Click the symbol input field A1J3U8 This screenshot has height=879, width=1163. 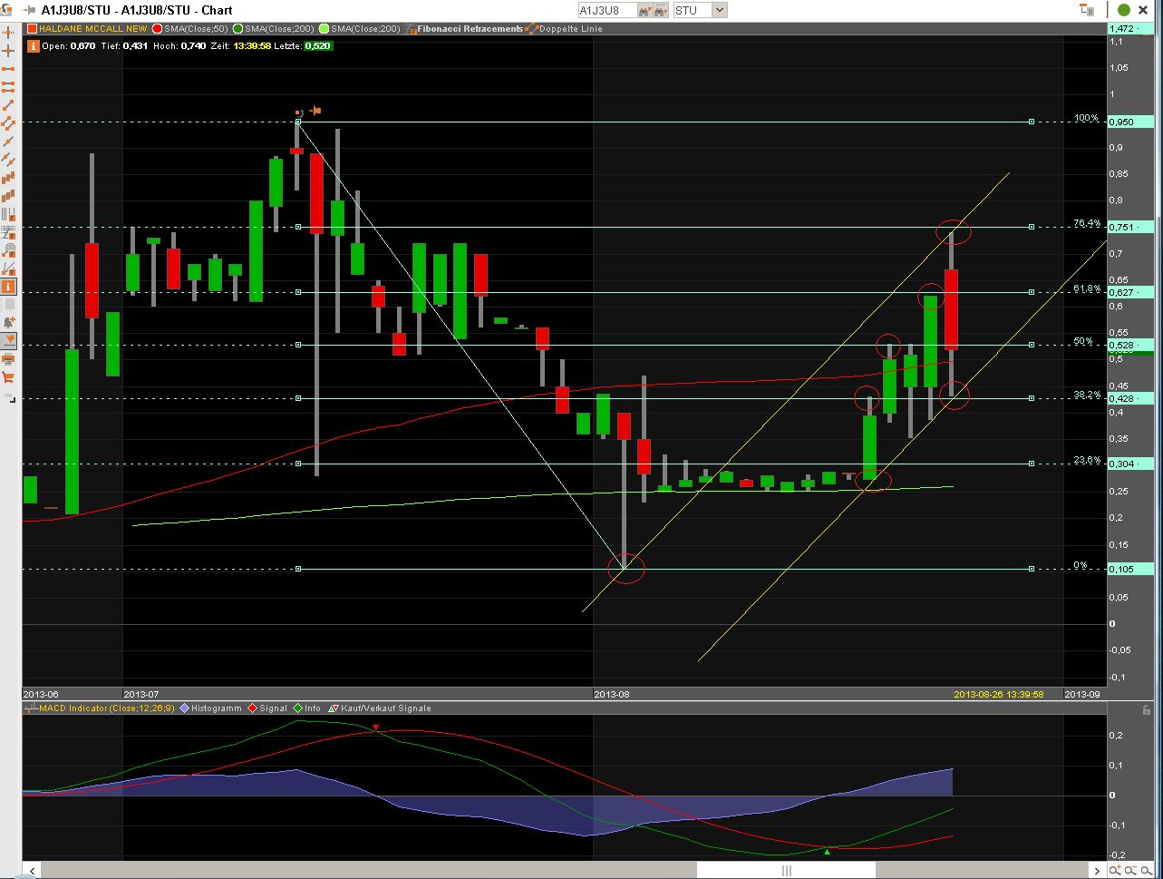pos(606,10)
